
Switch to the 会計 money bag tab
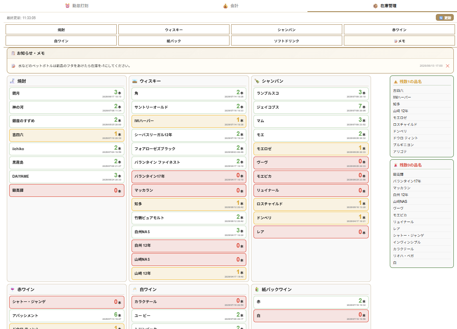click(231, 6)
